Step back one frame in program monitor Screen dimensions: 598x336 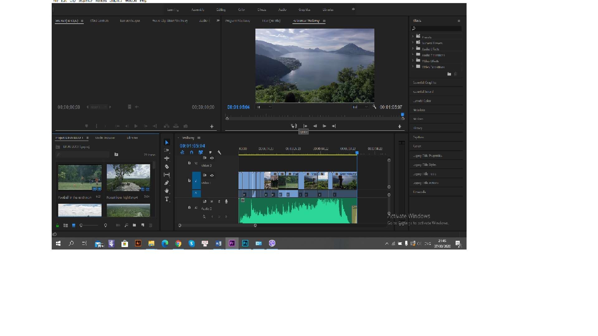tap(315, 126)
